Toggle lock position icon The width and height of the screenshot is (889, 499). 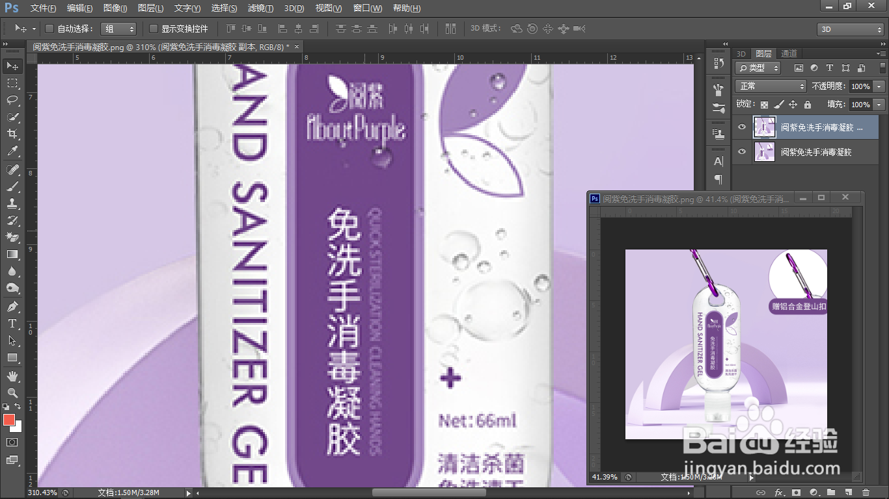point(793,105)
